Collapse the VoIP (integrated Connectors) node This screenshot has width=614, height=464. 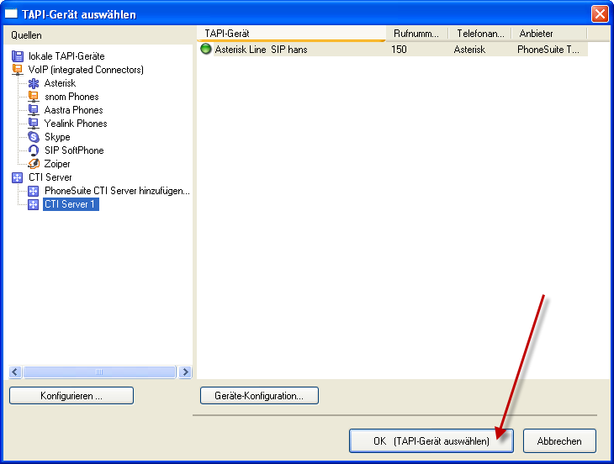tap(18, 70)
